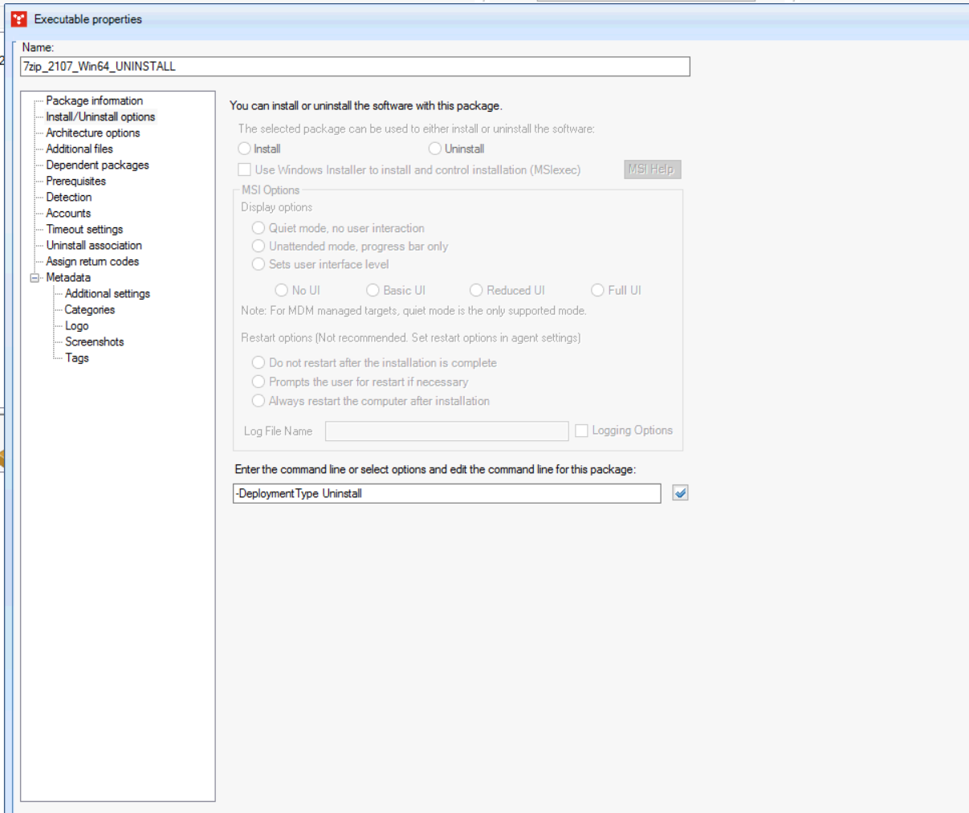Click inside the Name input field
The width and height of the screenshot is (969, 813).
tap(357, 67)
